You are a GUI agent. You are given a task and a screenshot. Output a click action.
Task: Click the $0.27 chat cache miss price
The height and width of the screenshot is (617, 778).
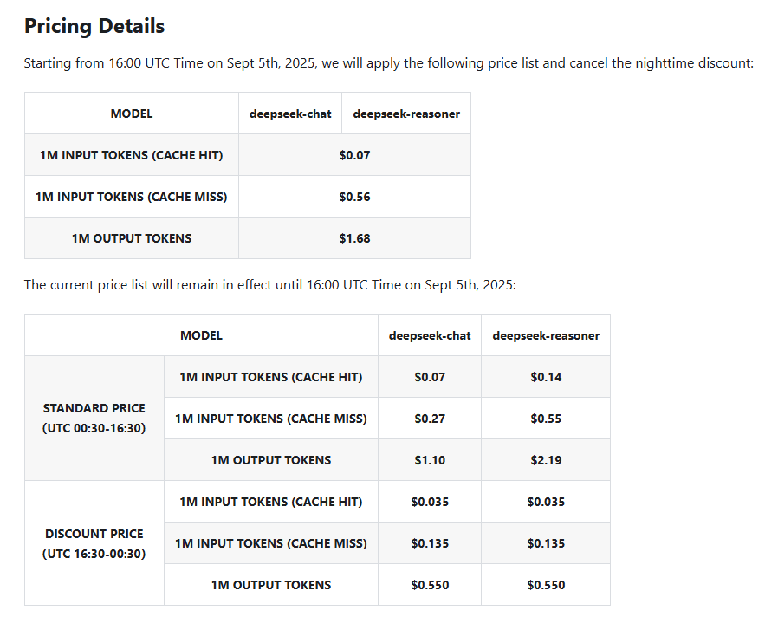pyautogui.click(x=430, y=419)
